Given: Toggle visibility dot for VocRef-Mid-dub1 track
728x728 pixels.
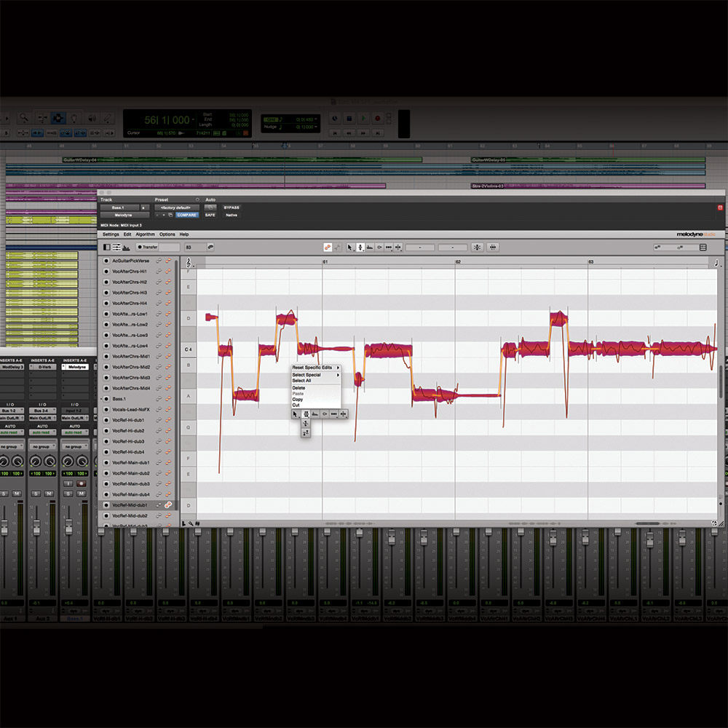Looking at the screenshot, I should 106,505.
